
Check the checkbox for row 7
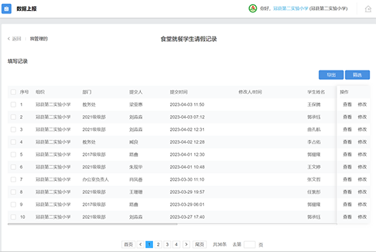pyautogui.click(x=14, y=180)
